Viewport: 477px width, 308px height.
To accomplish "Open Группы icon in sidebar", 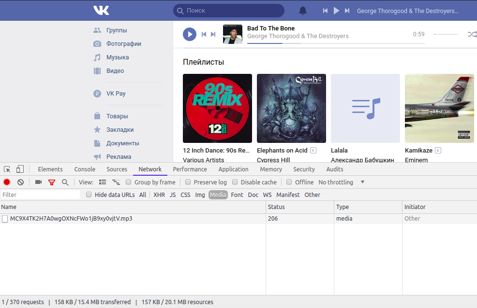I will click(97, 30).
